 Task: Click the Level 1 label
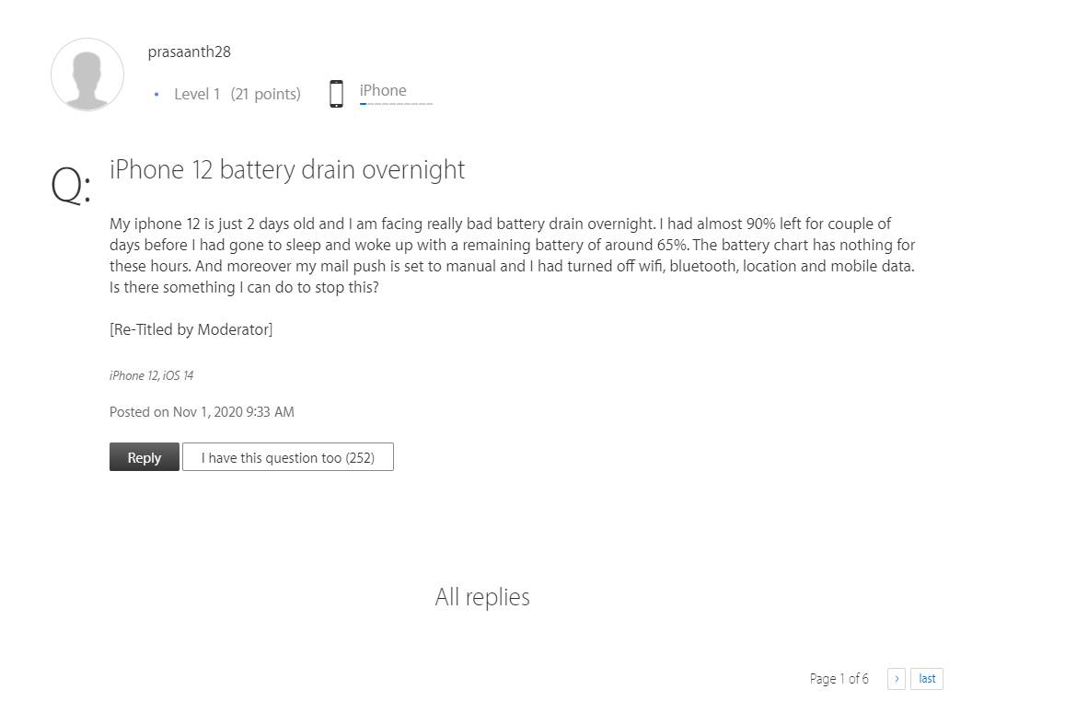197,94
